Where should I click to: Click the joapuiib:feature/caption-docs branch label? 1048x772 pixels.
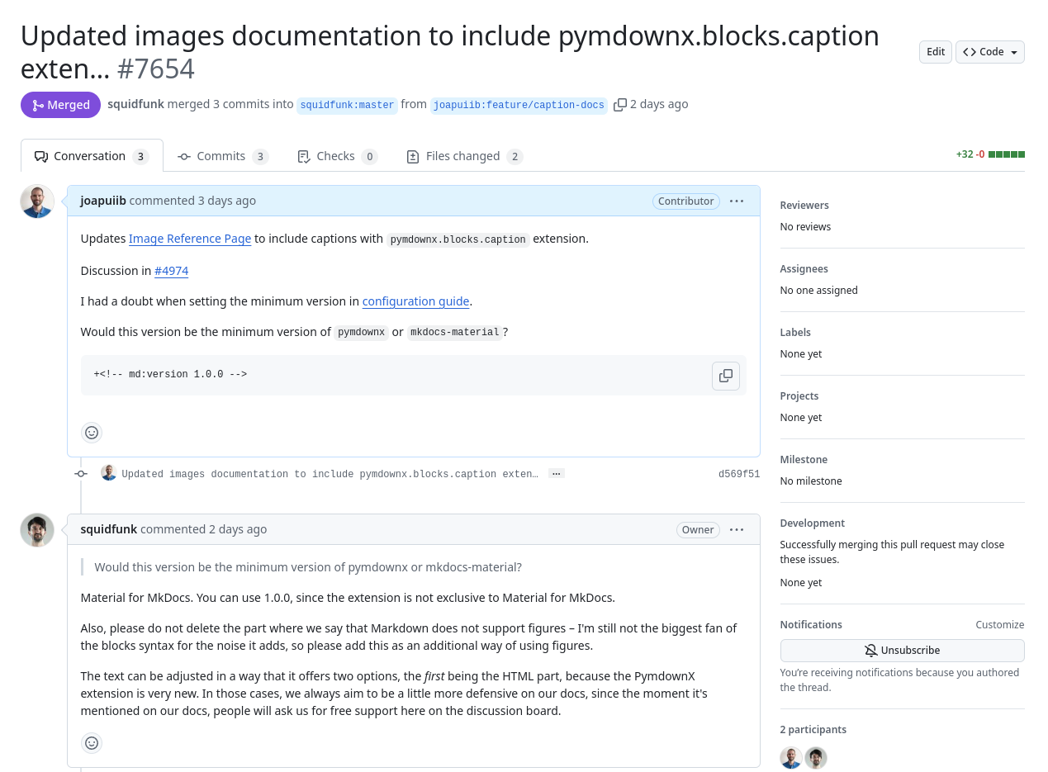pyautogui.click(x=519, y=105)
